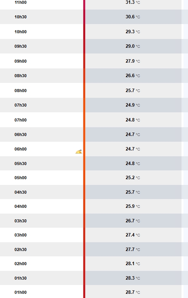Click the 07h30 time label
This screenshot has height=298, width=188.
point(21,105)
